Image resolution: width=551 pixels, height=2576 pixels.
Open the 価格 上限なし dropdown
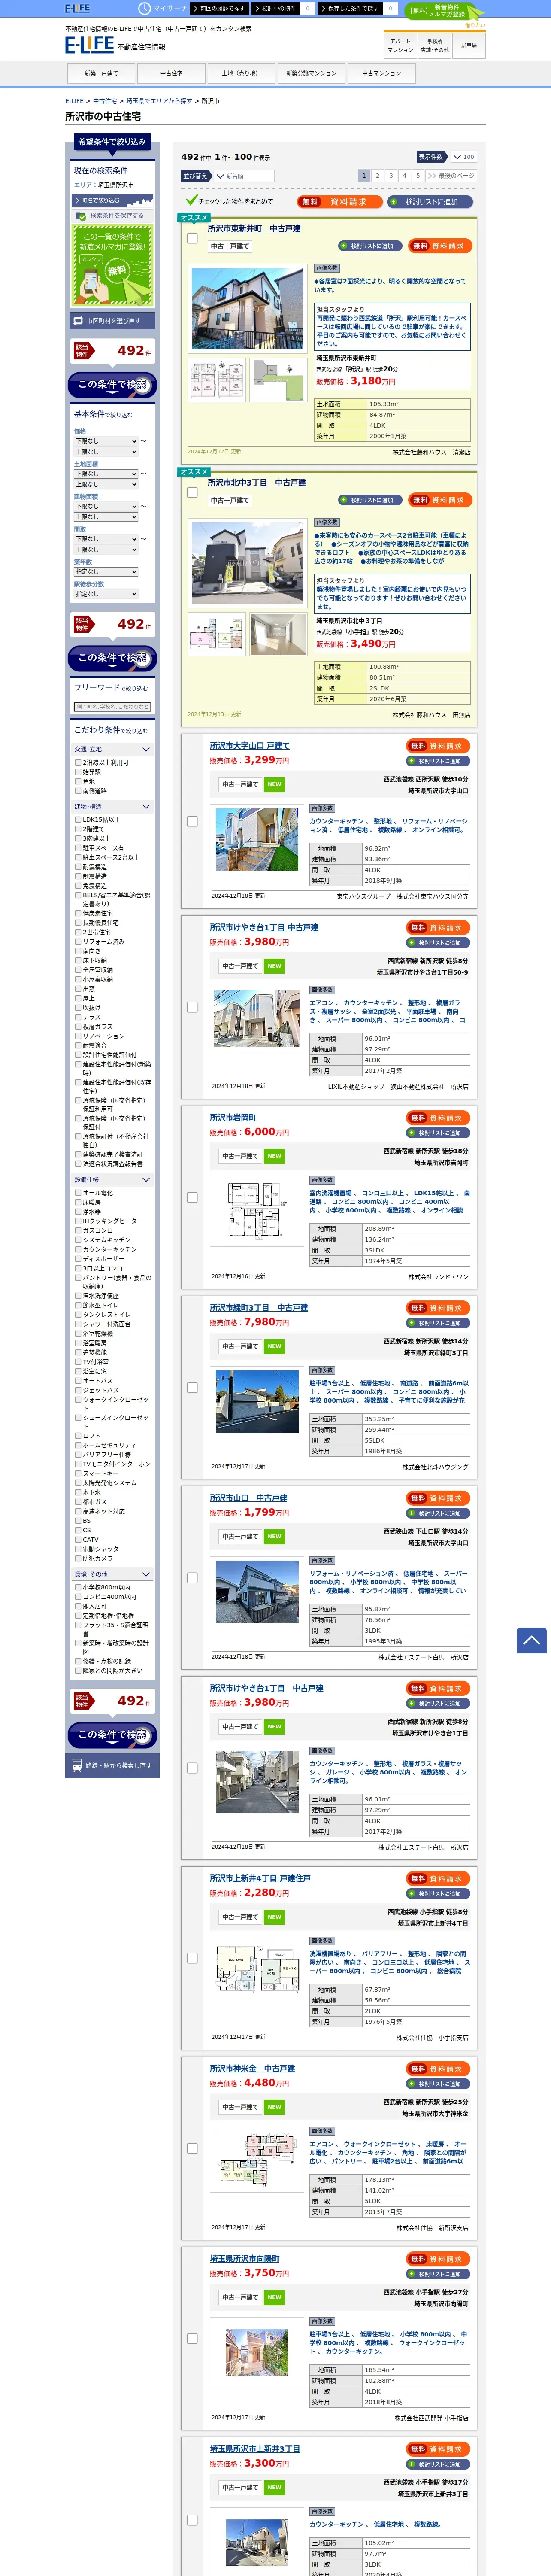(106, 452)
